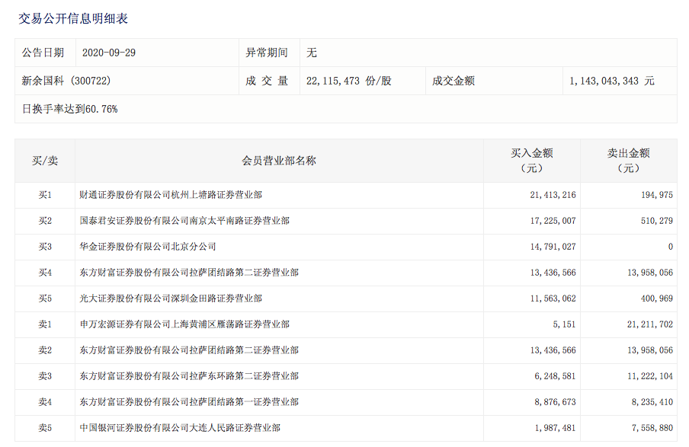
Task: Open 东方财富证券拉萨东环路第二证券营业部 link
Action: (x=189, y=376)
